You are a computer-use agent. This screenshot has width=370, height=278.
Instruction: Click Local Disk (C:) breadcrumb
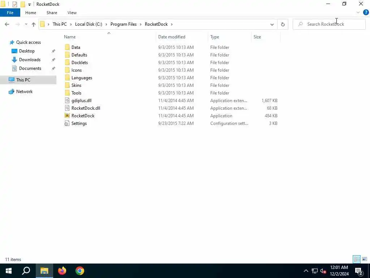(x=89, y=24)
